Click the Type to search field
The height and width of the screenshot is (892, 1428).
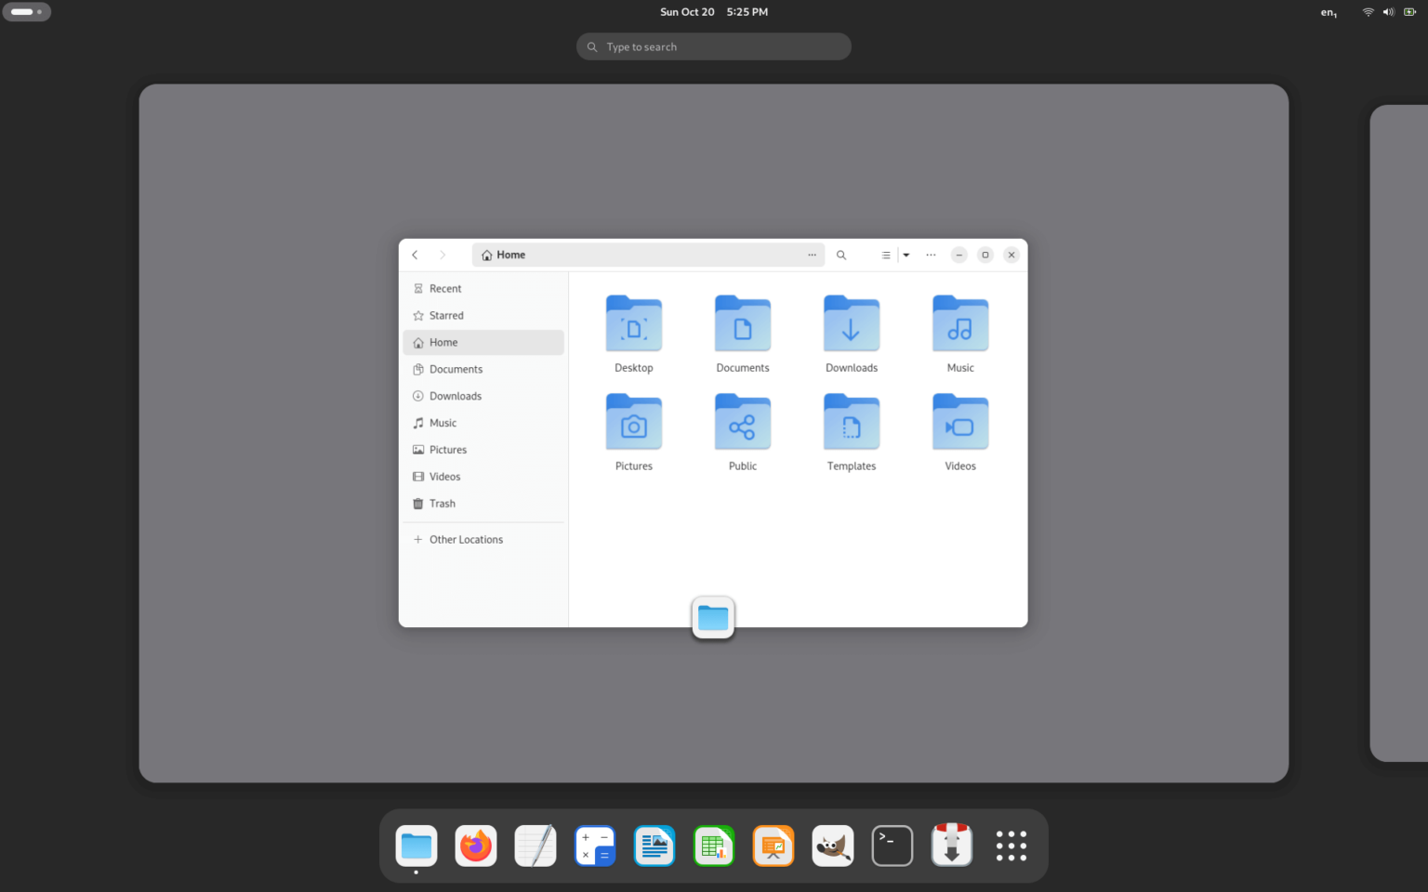(x=714, y=46)
